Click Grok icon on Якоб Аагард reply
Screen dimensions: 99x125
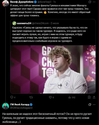point(90,104)
